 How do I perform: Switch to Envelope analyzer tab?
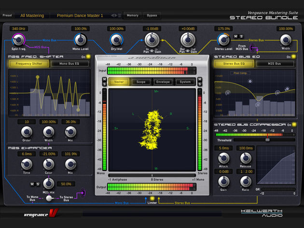tap(163, 82)
